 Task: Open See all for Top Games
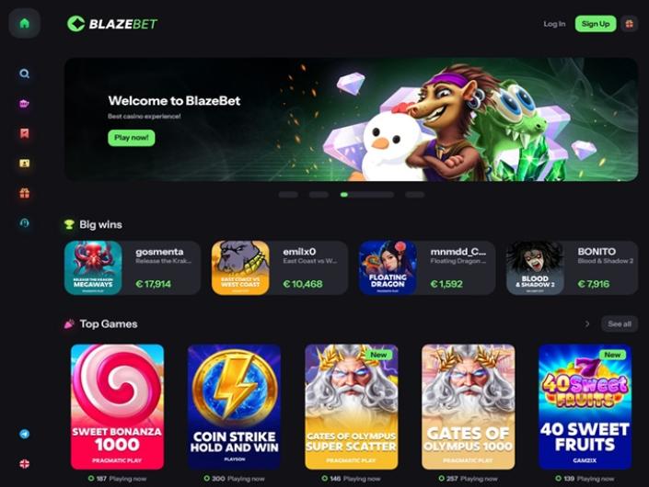[x=620, y=324]
